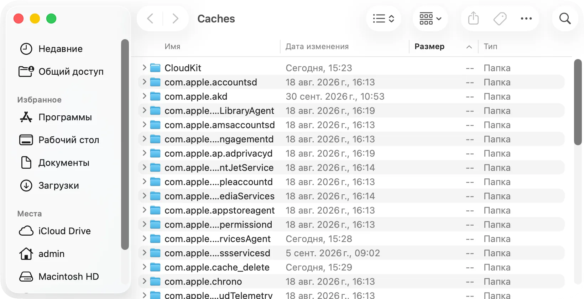
Task: Select the com.apple....ssservicesd folder row
Action: [351, 253]
